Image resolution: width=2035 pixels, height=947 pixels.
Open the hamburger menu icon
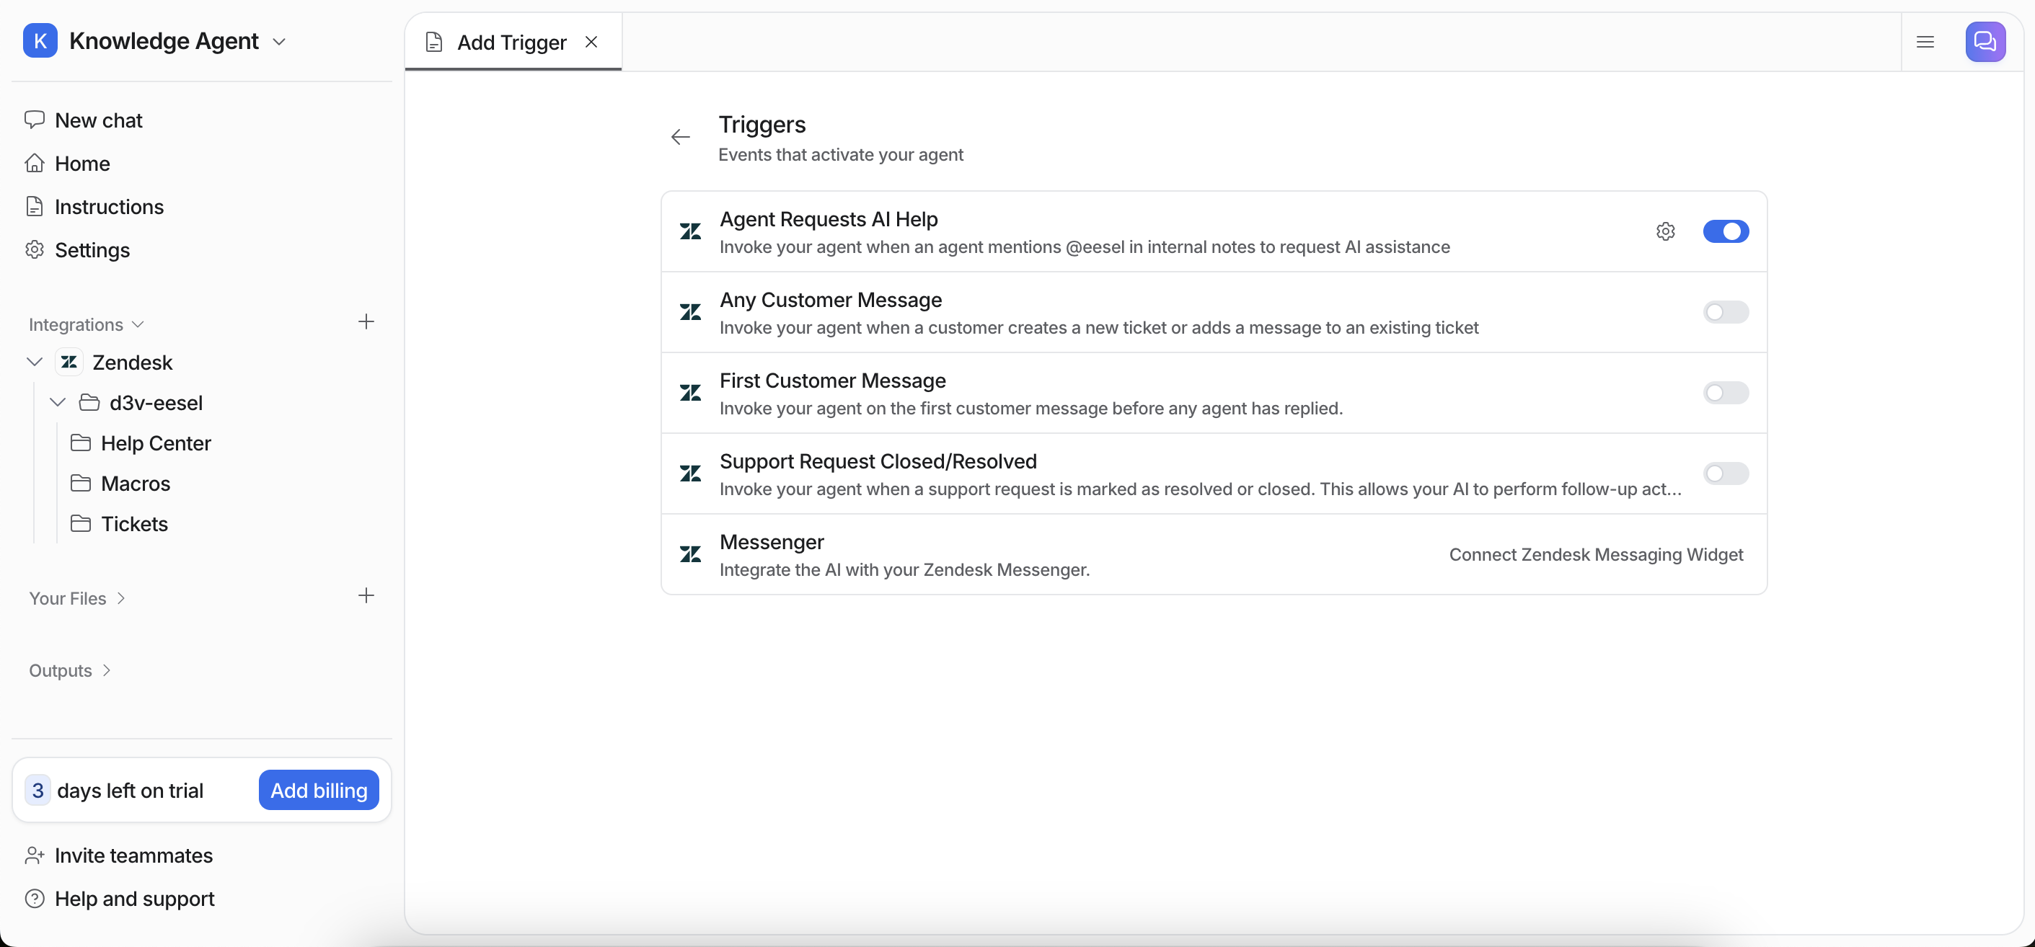coord(1925,42)
